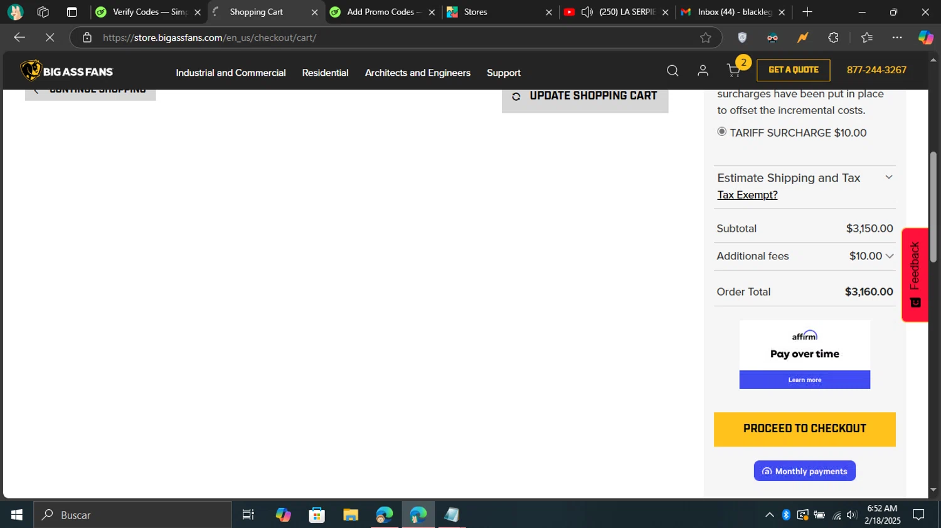
Task: Click the Get a Quote button
Action: click(794, 70)
